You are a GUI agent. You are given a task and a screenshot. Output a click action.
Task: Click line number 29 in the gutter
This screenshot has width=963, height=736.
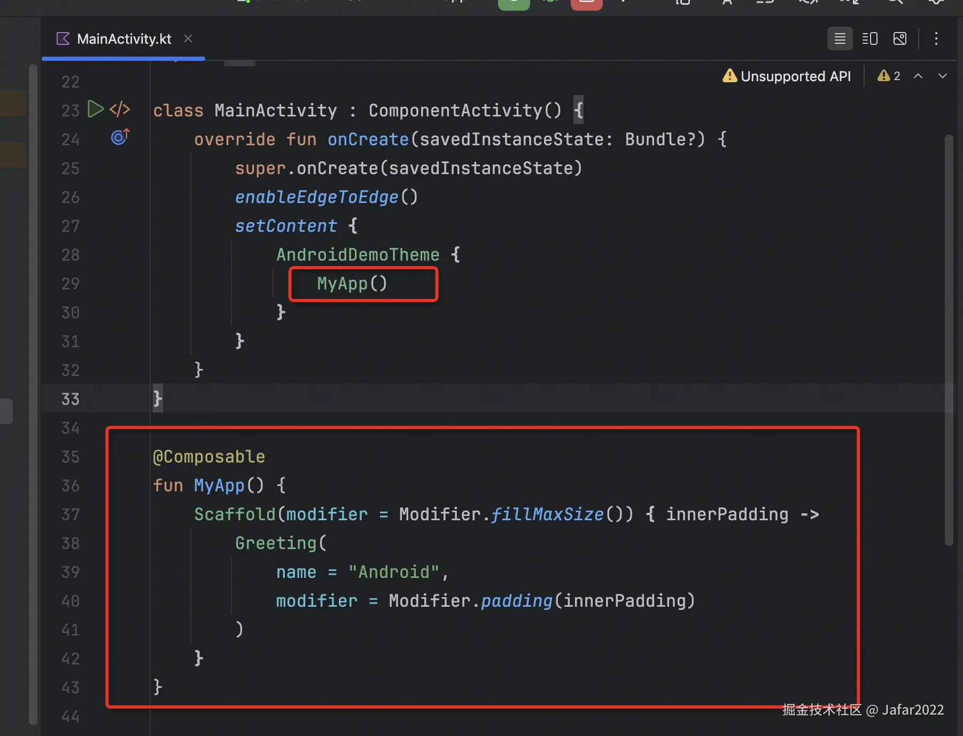pos(70,284)
